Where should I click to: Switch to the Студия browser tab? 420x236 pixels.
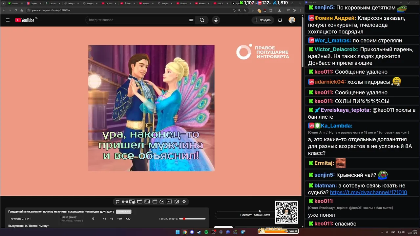tap(34, 3)
